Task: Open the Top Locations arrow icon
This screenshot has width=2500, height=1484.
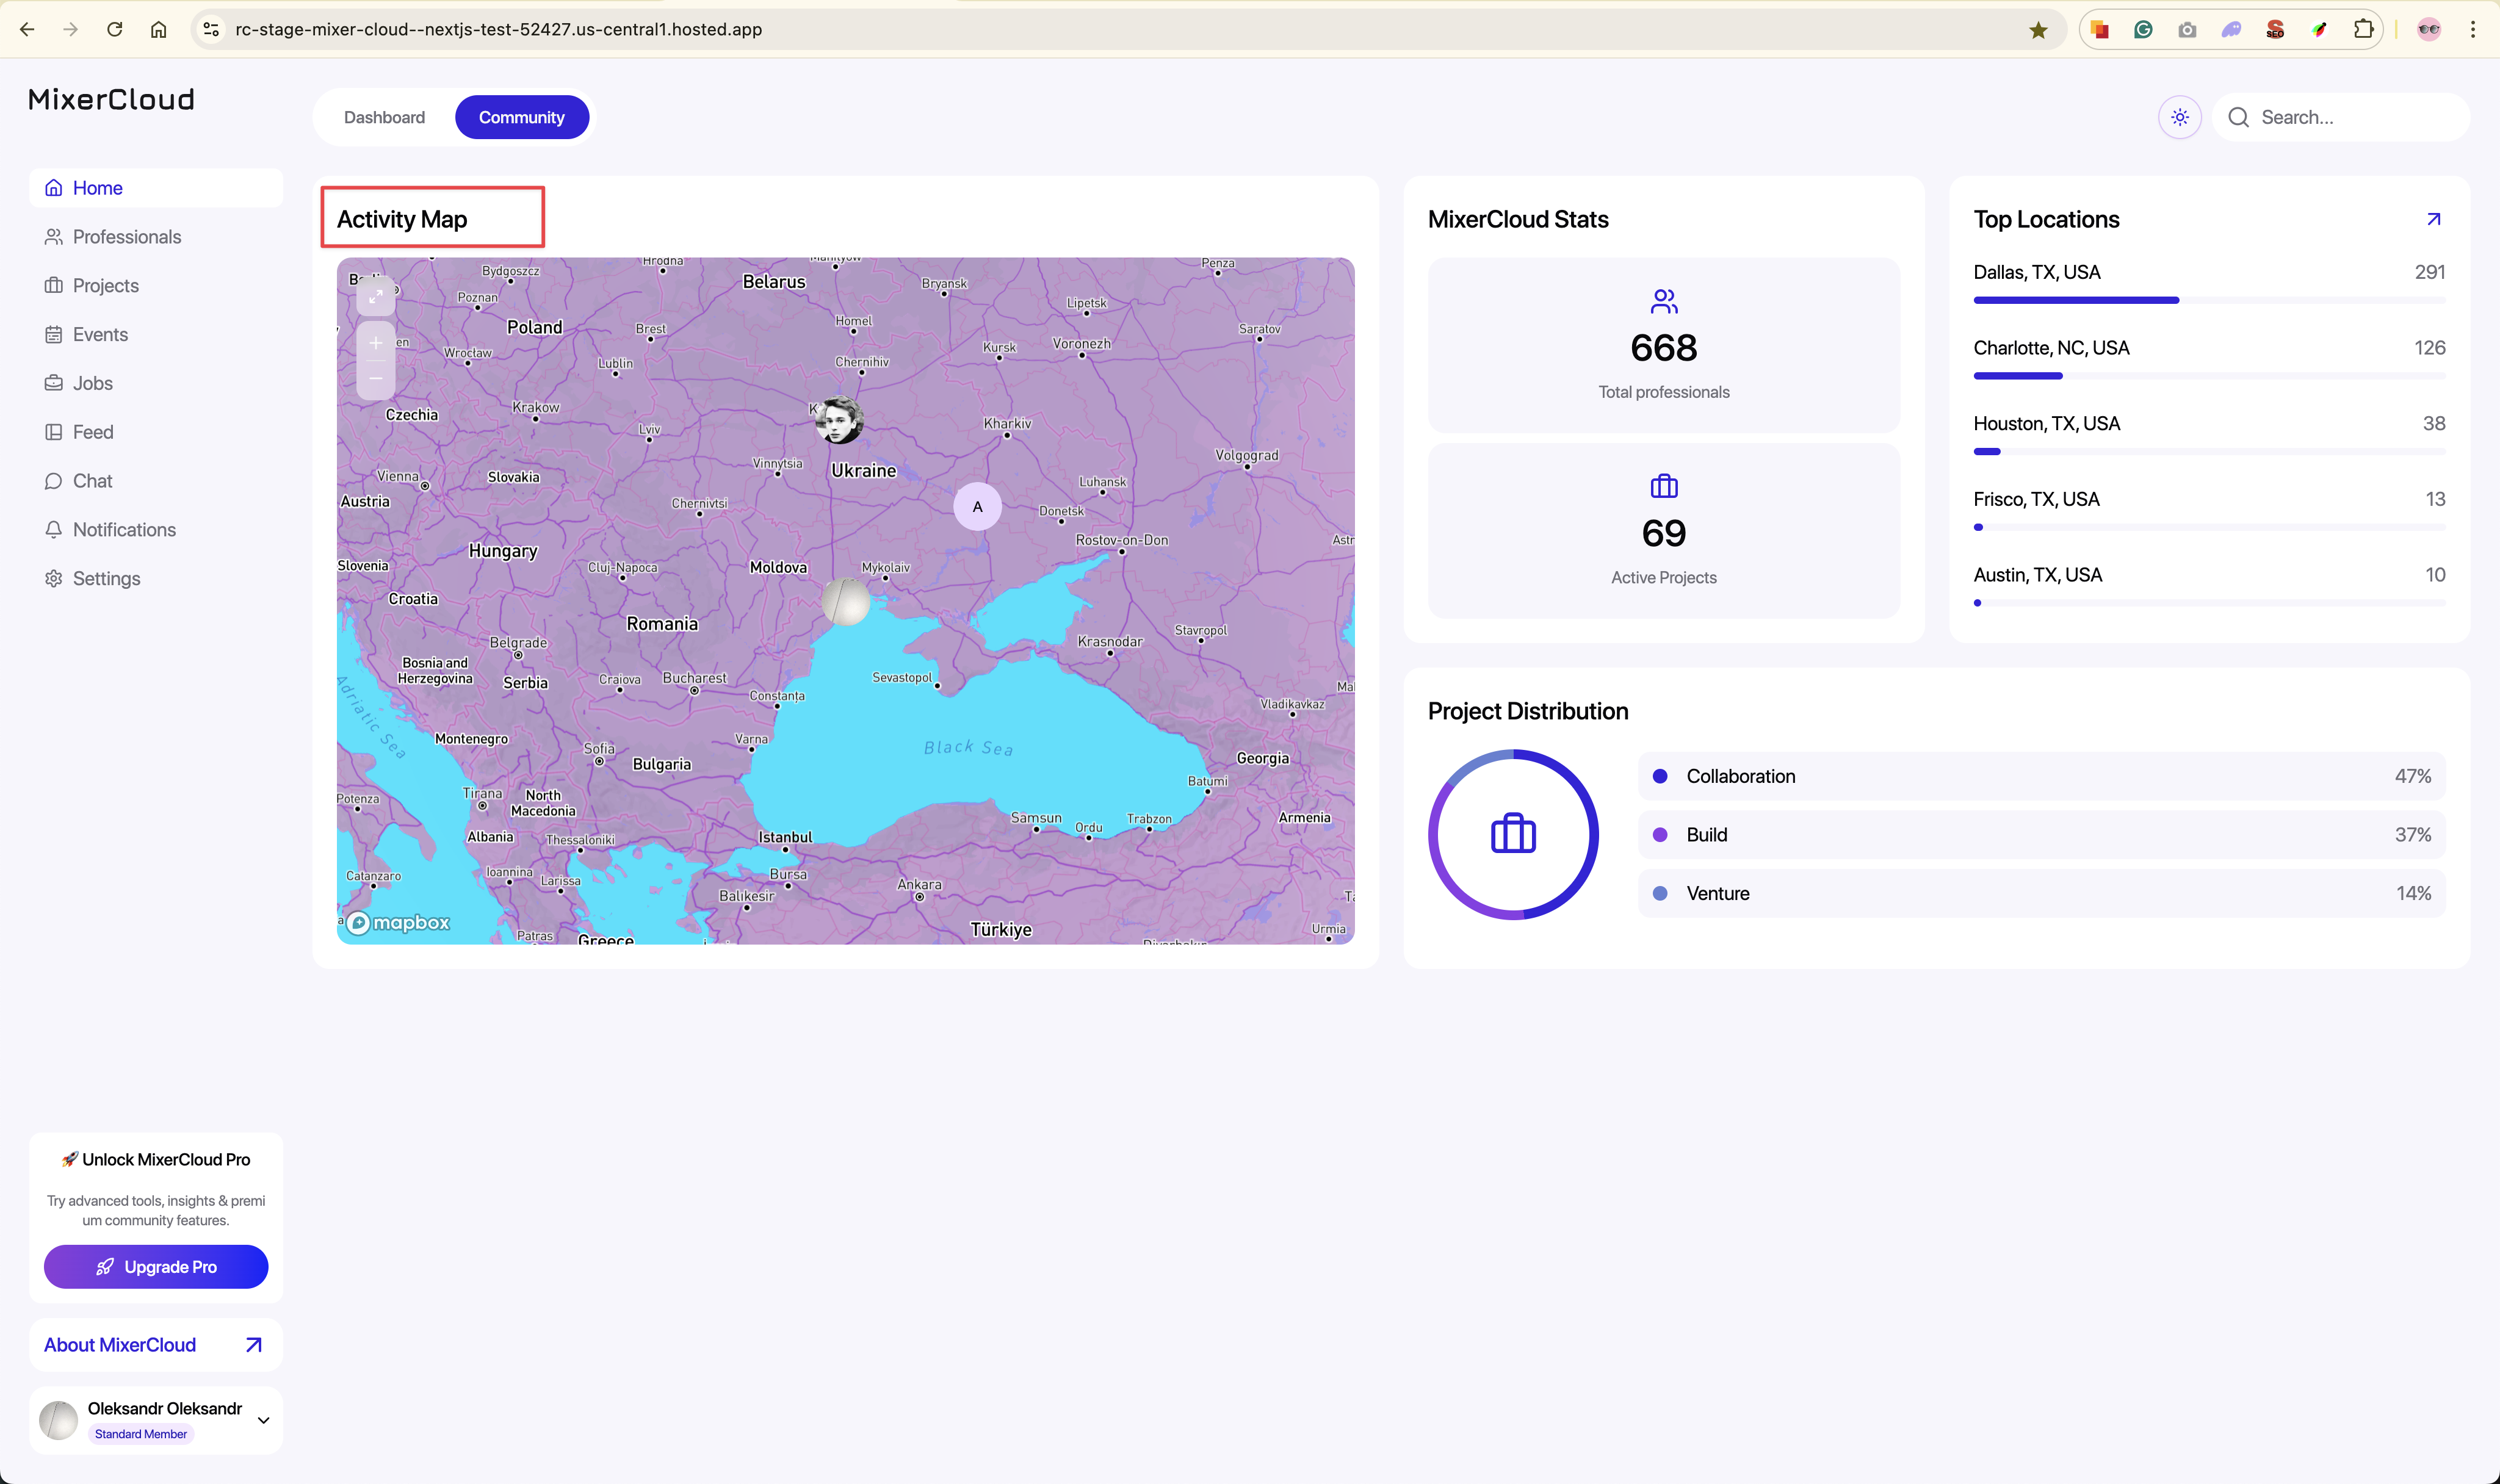Action: point(2433,219)
